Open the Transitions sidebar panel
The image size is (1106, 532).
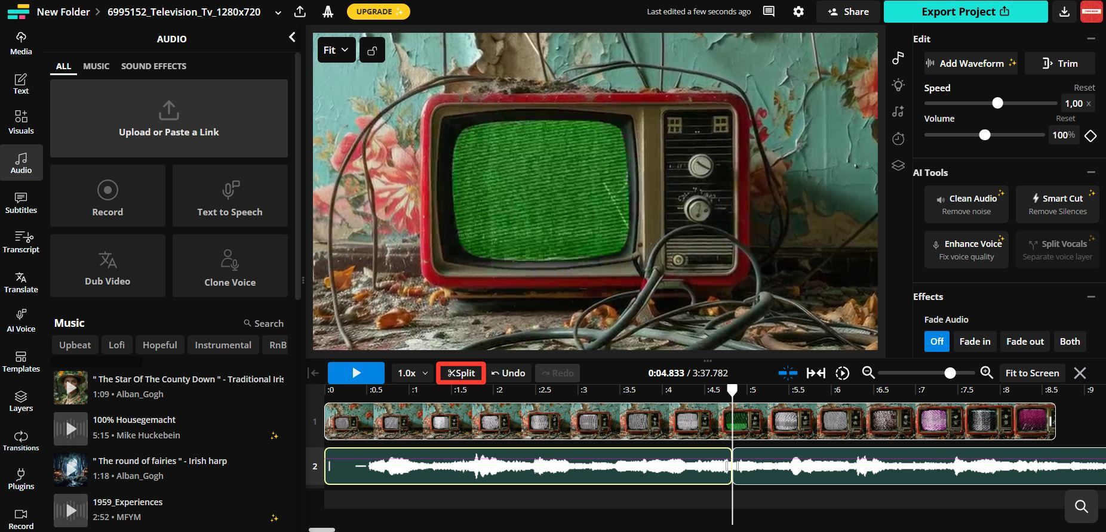coord(21,440)
